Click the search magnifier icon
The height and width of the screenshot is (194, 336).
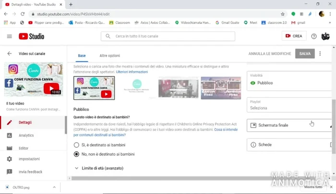click(108, 36)
